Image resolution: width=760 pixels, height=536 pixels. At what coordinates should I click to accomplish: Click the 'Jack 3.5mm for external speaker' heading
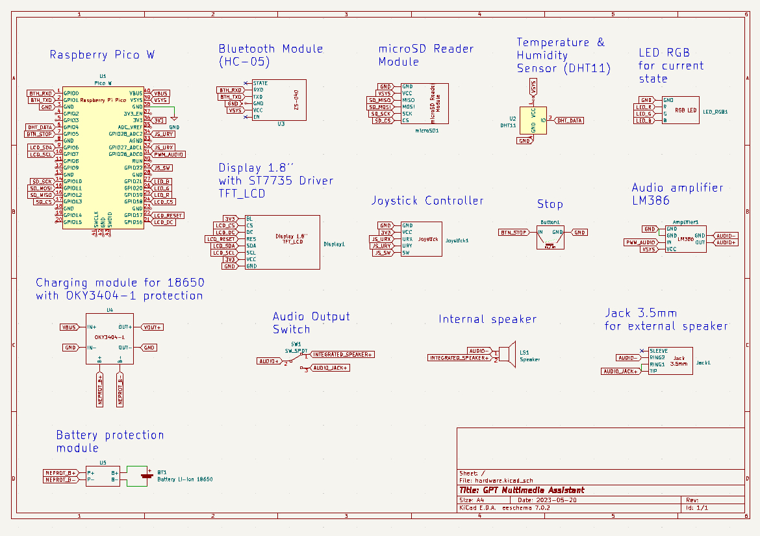(666, 320)
